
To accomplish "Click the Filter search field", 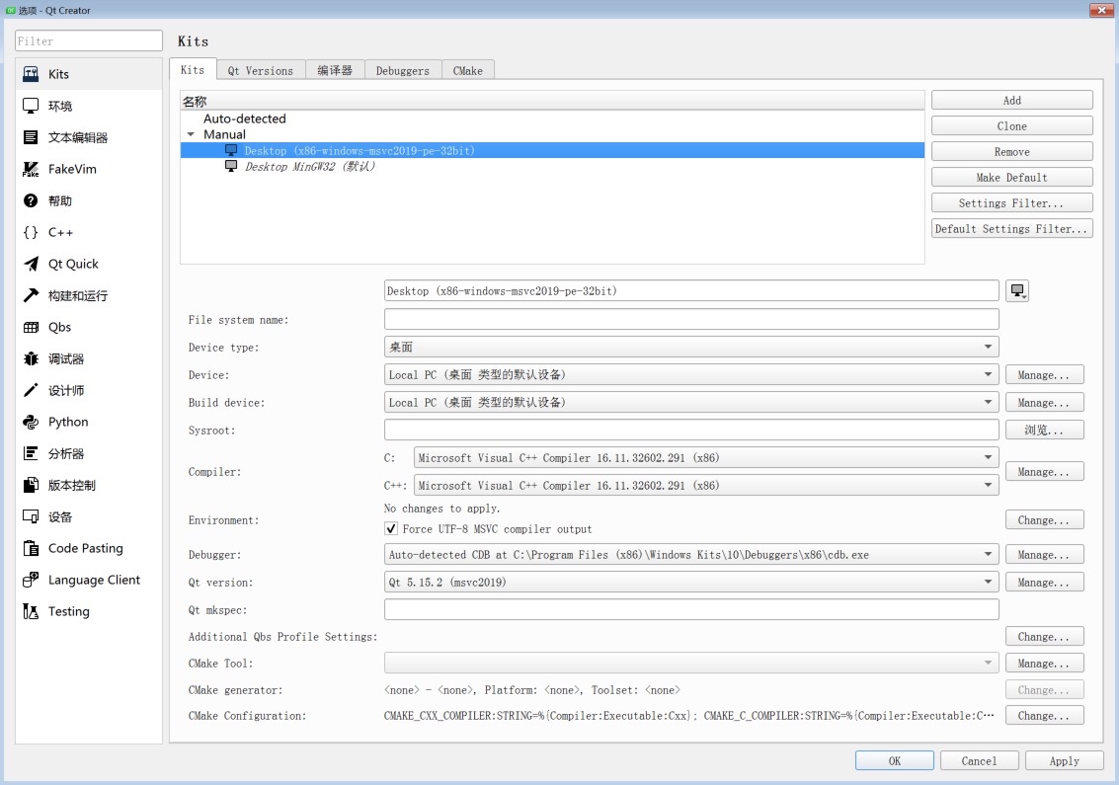I will [x=89, y=40].
